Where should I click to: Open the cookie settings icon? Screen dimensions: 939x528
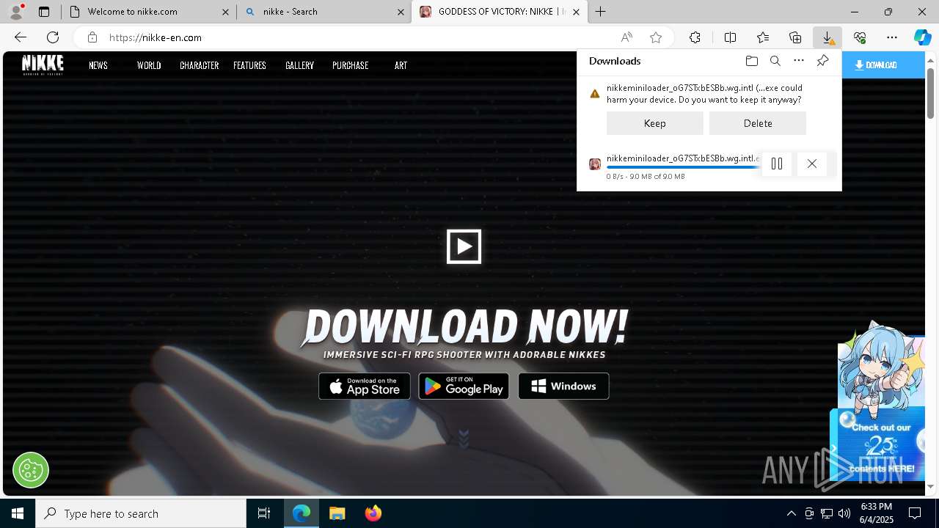click(x=31, y=470)
